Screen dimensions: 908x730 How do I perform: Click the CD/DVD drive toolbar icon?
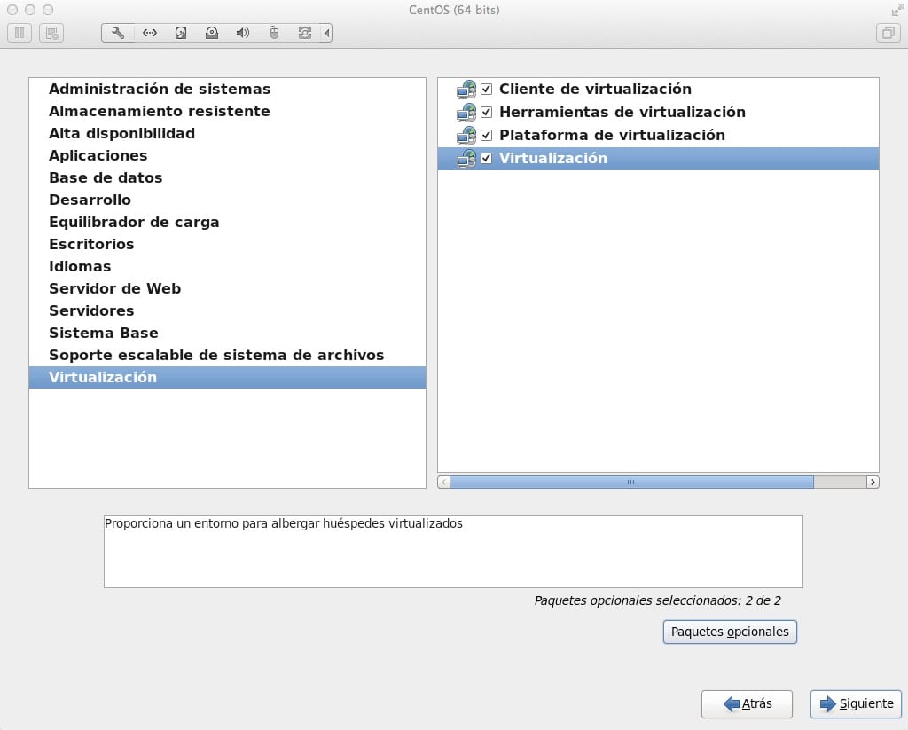coord(212,34)
